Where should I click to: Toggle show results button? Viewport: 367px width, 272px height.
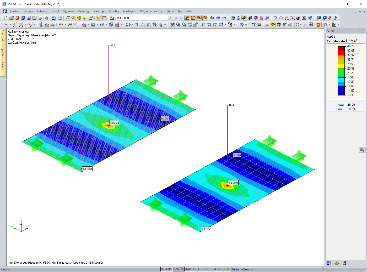coord(187,18)
